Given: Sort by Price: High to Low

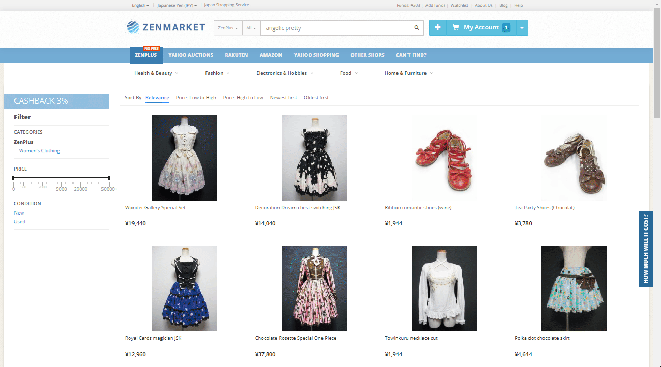Looking at the screenshot, I should (243, 98).
